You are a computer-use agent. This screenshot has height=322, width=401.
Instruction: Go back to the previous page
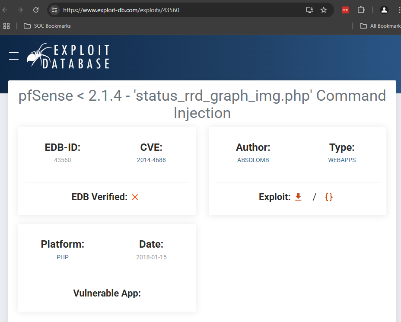(x=5, y=10)
